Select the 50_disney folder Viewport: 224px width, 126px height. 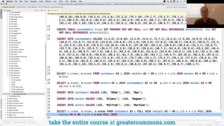pos(15,45)
